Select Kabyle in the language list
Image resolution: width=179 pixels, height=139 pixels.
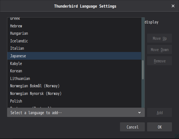74,63
